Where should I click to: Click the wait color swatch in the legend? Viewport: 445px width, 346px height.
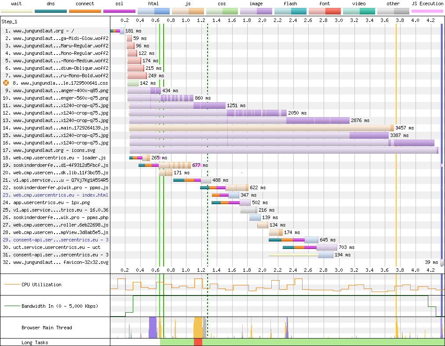(x=17, y=11)
